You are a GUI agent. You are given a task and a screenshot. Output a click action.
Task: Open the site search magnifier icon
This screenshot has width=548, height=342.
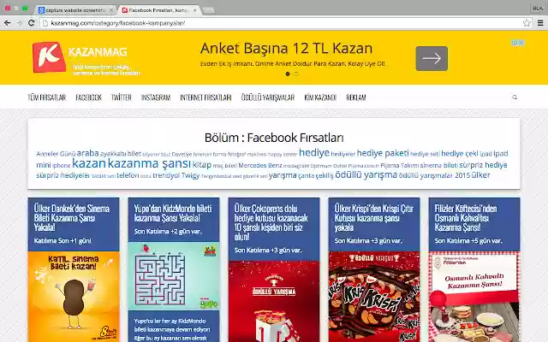pyautogui.click(x=515, y=97)
